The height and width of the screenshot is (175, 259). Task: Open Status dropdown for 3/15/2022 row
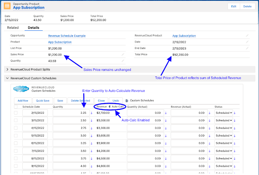(224, 121)
